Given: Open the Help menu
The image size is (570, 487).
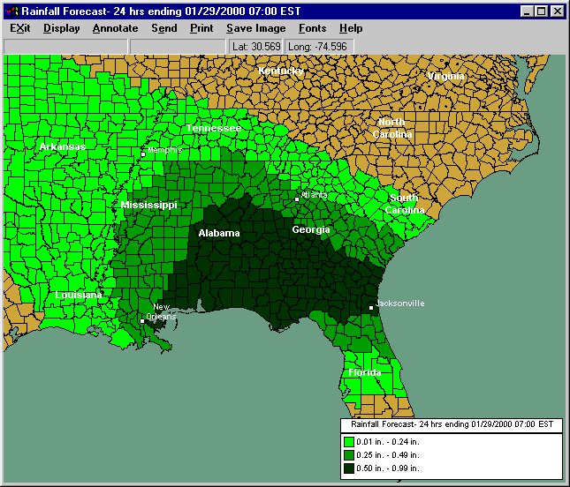Looking at the screenshot, I should click(351, 28).
